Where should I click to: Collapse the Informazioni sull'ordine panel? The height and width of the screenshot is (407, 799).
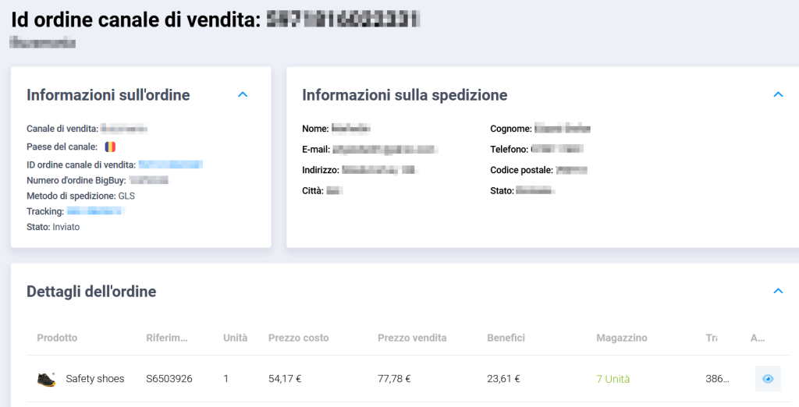click(242, 94)
